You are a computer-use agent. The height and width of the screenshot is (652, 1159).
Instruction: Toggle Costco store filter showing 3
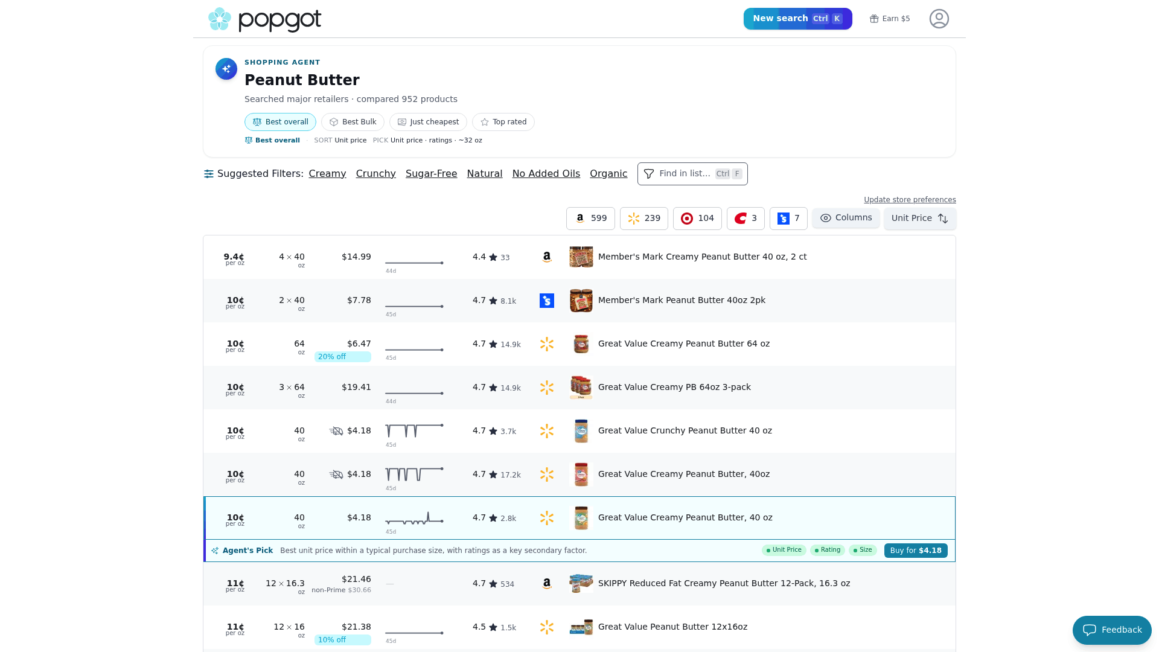[746, 219]
